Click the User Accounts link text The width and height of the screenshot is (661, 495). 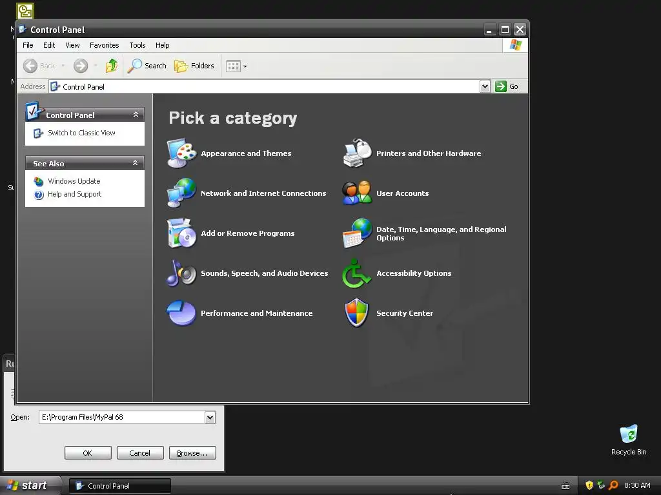coord(403,193)
